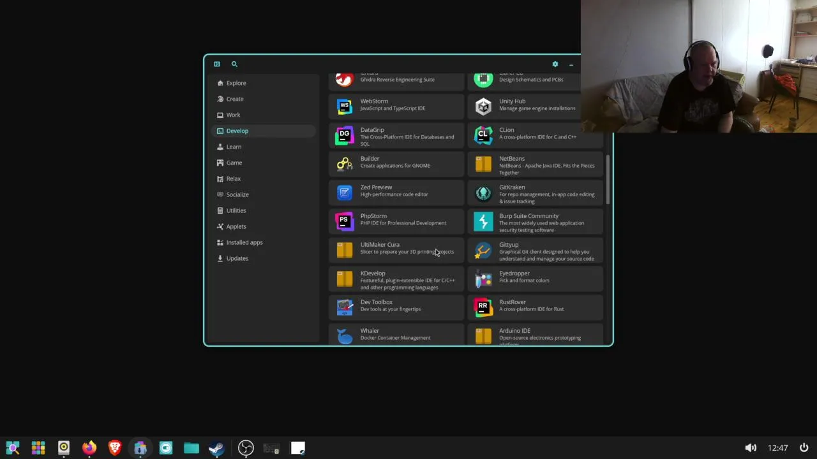Click 'High-performance code editor' description
This screenshot has width=817, height=459.
pyautogui.click(x=394, y=194)
